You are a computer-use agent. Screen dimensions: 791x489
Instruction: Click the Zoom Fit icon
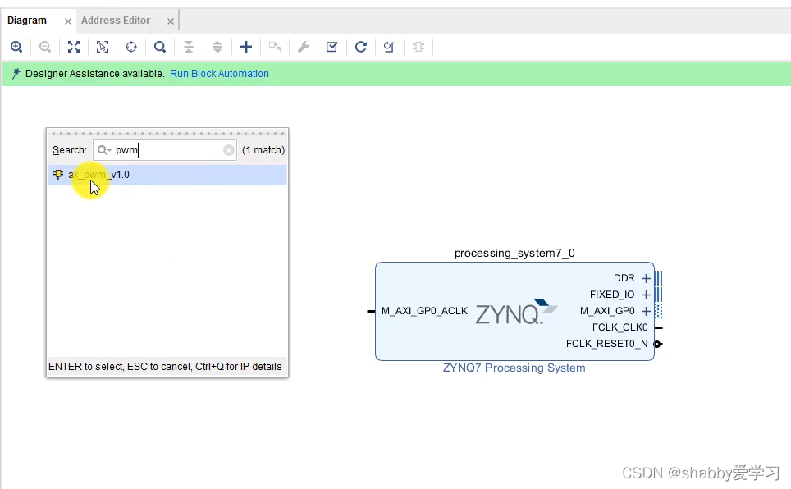pos(74,47)
